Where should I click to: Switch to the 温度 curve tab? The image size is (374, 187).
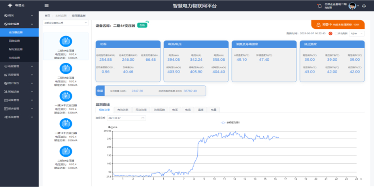click(x=200, y=110)
